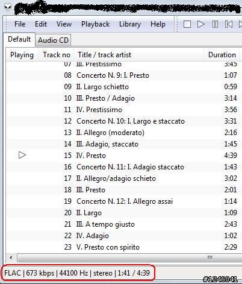Viewport: 242px width, 284px height.
Task: Pause playback with the Pause button
Action: [215, 24]
